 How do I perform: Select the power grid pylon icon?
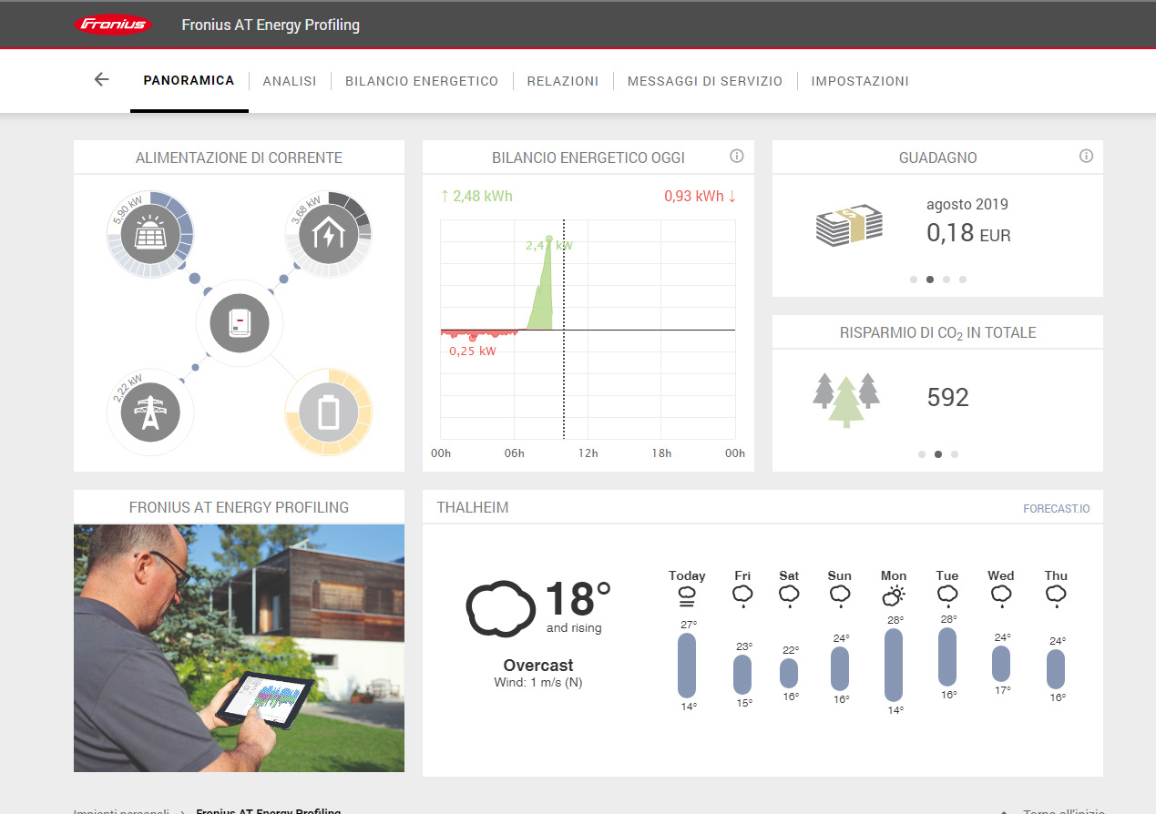pos(150,412)
